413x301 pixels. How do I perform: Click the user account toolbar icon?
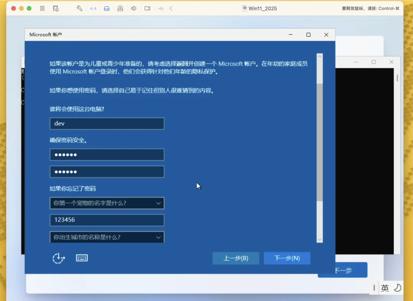click(x=120, y=8)
